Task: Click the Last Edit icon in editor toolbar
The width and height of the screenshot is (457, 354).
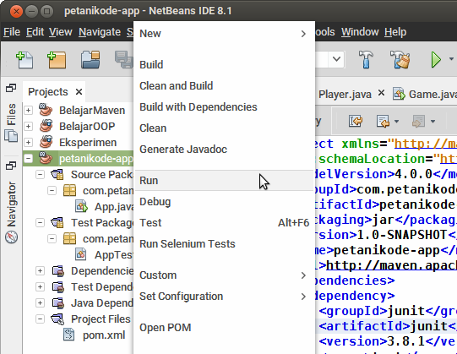Action: (x=356, y=121)
